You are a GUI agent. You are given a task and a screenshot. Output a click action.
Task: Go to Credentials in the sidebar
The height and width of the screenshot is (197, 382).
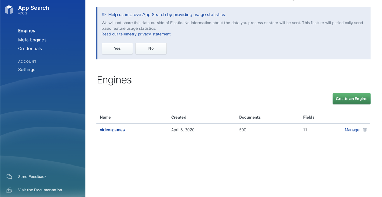pyautogui.click(x=30, y=48)
